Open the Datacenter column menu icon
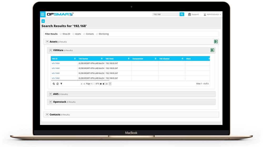 point(155,59)
